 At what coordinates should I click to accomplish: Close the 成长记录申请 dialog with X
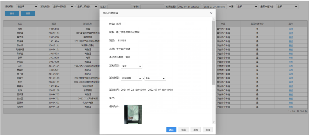[x=211, y=13]
